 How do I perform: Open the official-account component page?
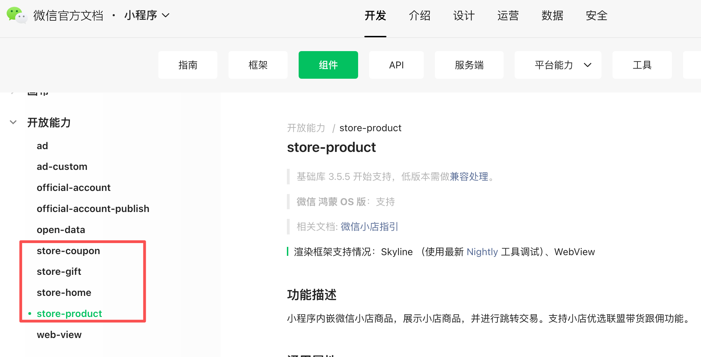(74, 187)
